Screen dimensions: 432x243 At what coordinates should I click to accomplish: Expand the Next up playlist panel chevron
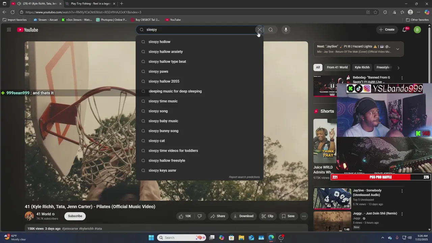398,49
